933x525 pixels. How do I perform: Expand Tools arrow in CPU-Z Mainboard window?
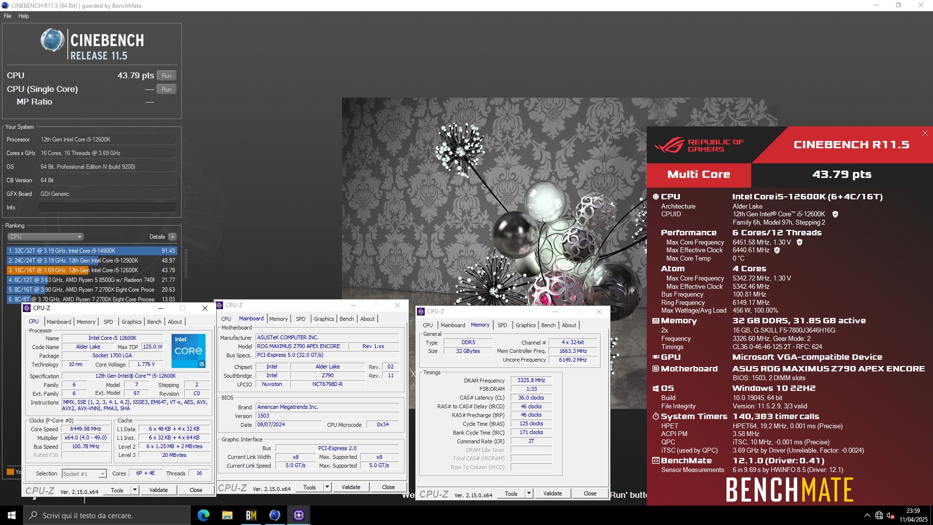click(327, 487)
